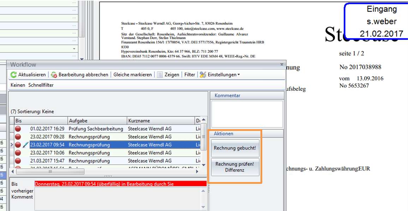Click the task table's horizontal scroll right arrow
The width and height of the screenshot is (408, 211).
click(197, 171)
